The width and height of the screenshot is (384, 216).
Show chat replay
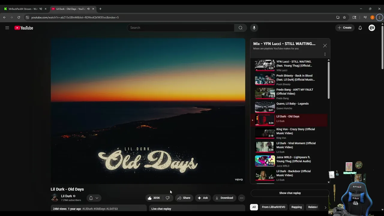pos(290,193)
